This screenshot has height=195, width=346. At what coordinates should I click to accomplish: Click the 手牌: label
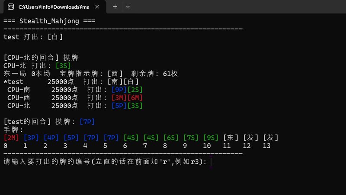(13, 130)
